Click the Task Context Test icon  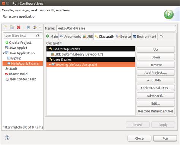pos(7,79)
